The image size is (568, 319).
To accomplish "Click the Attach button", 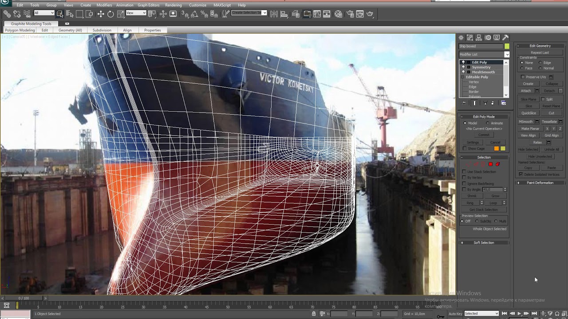I will [526, 91].
